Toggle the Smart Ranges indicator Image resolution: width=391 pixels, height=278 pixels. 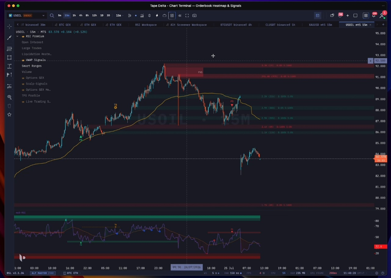tap(31, 66)
